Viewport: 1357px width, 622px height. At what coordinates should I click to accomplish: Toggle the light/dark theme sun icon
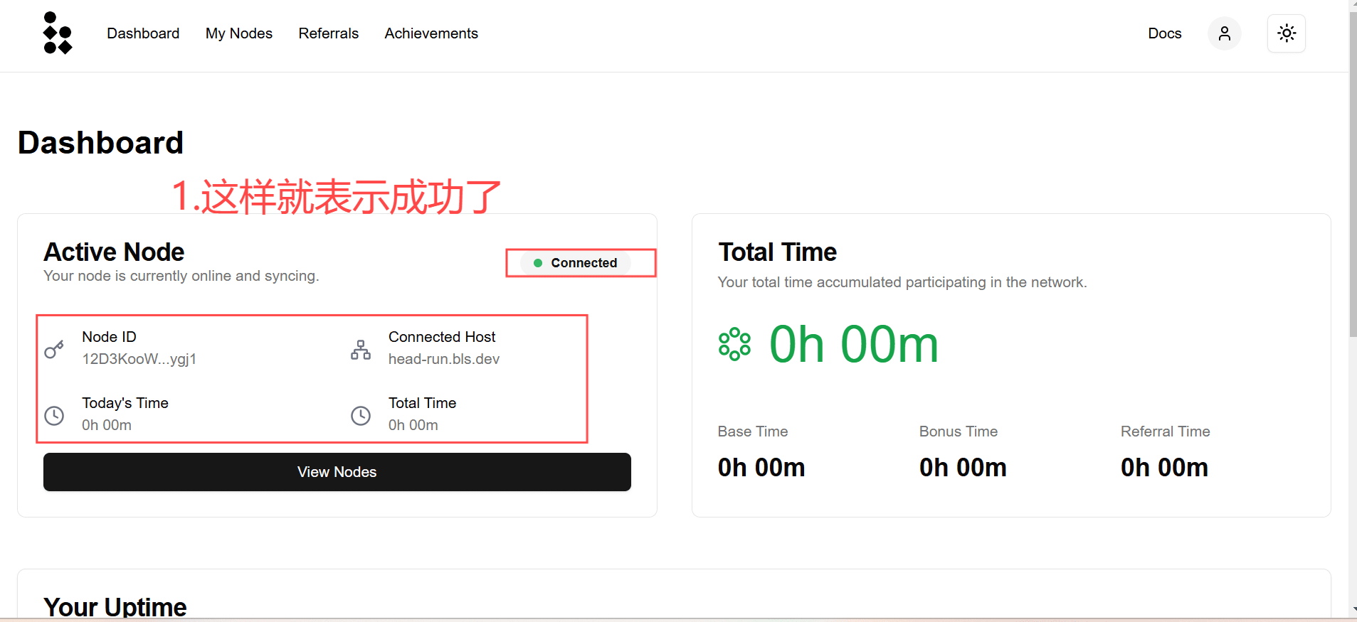(1286, 33)
